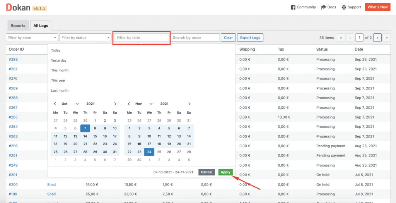Open order #256
The image size is (396, 203).
pyautogui.click(x=13, y=146)
